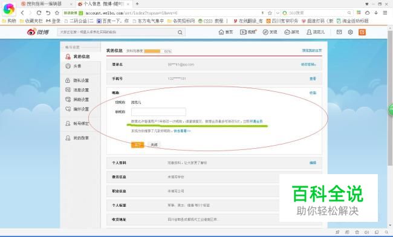
Task: Open Weibo 游戏 games section
Action: 292,32
